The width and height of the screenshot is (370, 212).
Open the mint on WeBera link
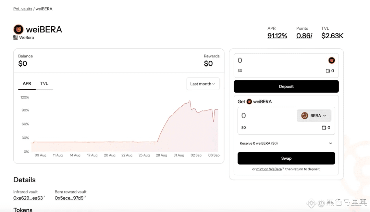tap(269, 169)
